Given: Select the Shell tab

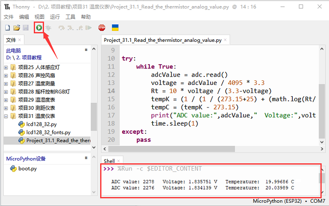Looking at the screenshot, I should click(x=109, y=161).
